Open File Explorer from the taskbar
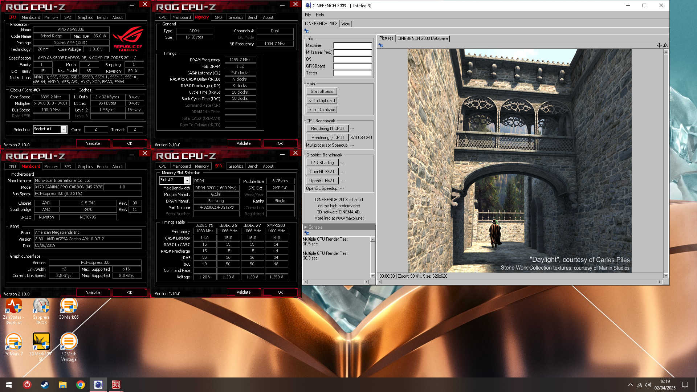 [62, 385]
